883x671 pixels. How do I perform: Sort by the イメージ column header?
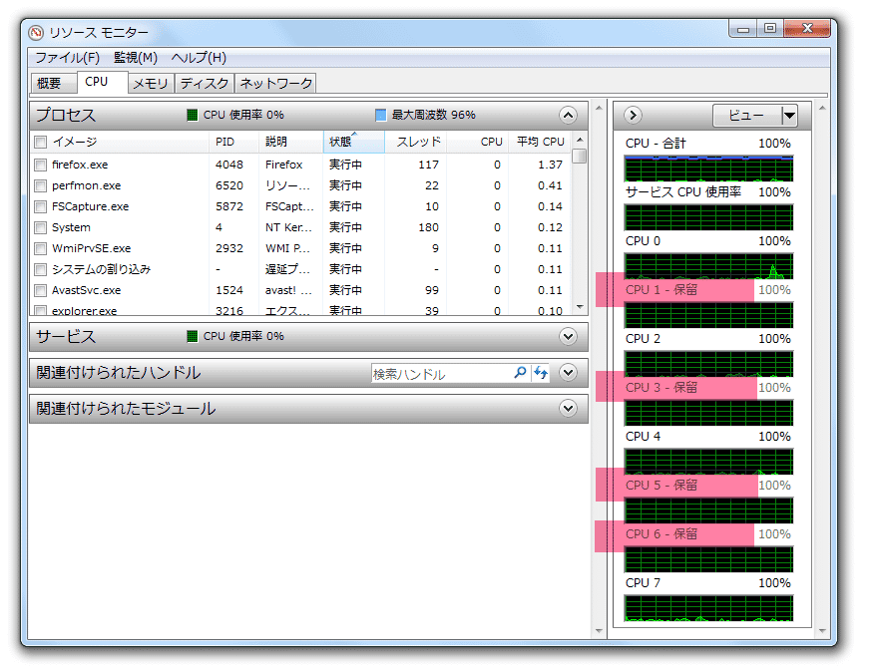[x=75, y=142]
